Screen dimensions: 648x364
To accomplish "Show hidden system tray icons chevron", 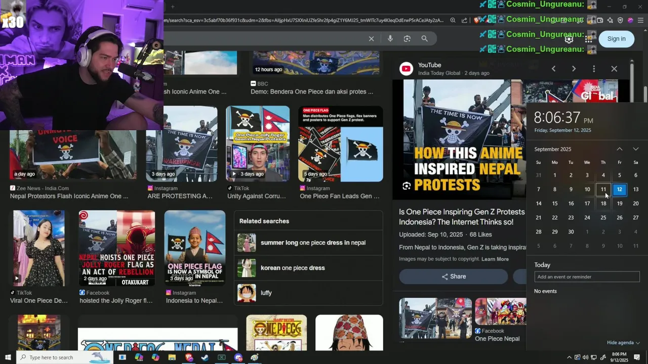I will coord(569,357).
